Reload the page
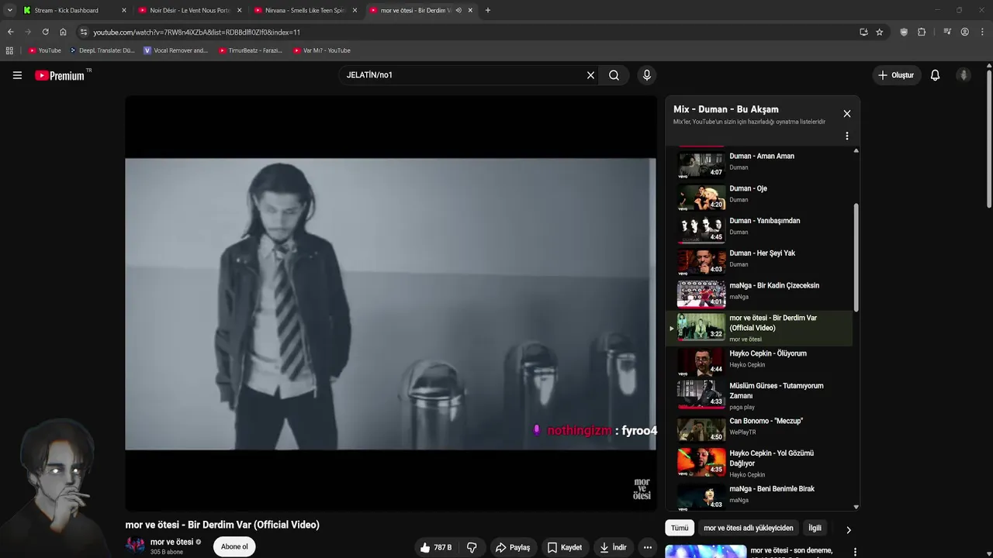Screen dimensions: 993x558 (x=45, y=32)
